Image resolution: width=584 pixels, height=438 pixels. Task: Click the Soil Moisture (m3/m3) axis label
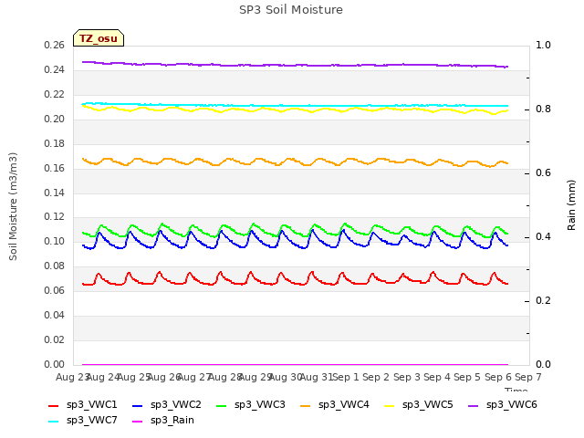(x=13, y=206)
